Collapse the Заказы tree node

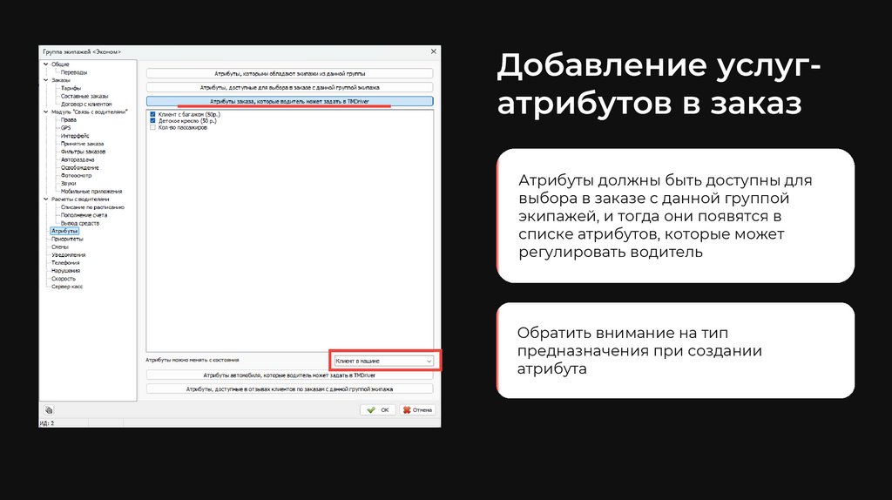[x=45, y=80]
